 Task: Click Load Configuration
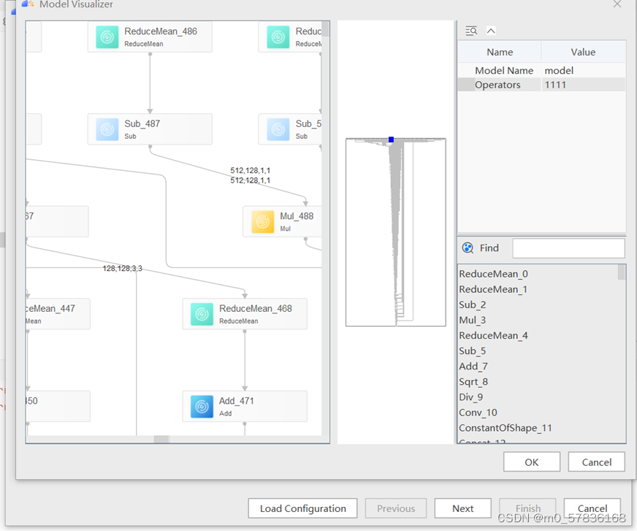[302, 508]
